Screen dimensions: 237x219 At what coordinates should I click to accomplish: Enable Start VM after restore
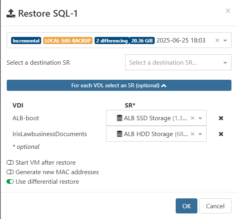point(10,163)
